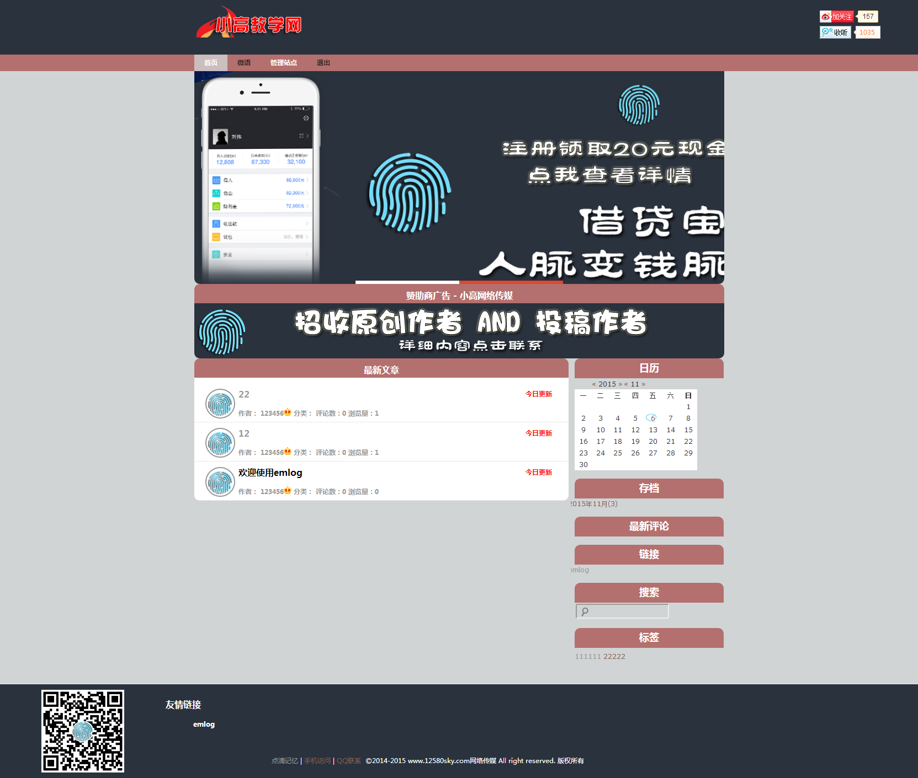The width and height of the screenshot is (918, 778).
Task: Go to next year after 2015
Action: coord(620,384)
